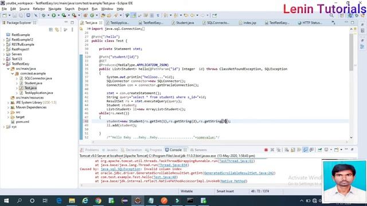Click Remove Launch X icon in the Console toolbar
This screenshot has width=367, height=206.
coord(272,150)
